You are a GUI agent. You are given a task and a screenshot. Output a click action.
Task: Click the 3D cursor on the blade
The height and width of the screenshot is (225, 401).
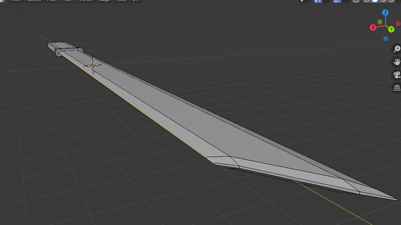[x=92, y=65]
